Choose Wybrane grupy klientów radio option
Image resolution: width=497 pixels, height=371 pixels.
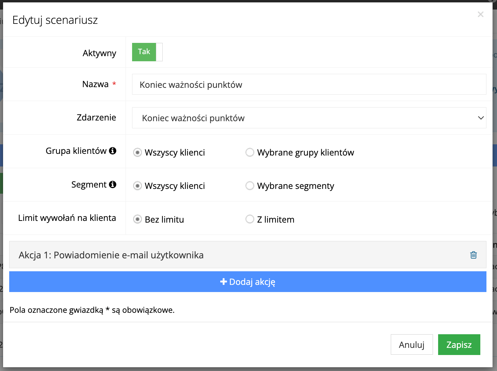[250, 152]
